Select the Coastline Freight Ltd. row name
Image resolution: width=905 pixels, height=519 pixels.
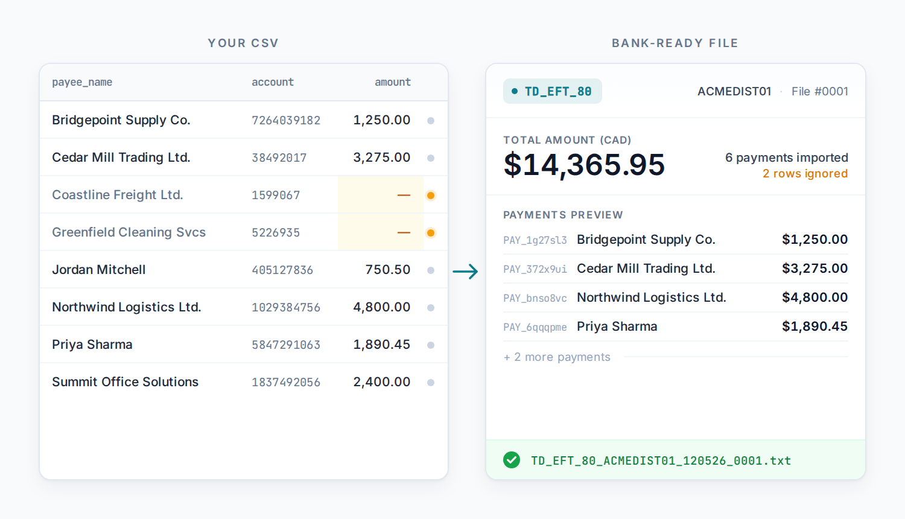[x=118, y=195]
